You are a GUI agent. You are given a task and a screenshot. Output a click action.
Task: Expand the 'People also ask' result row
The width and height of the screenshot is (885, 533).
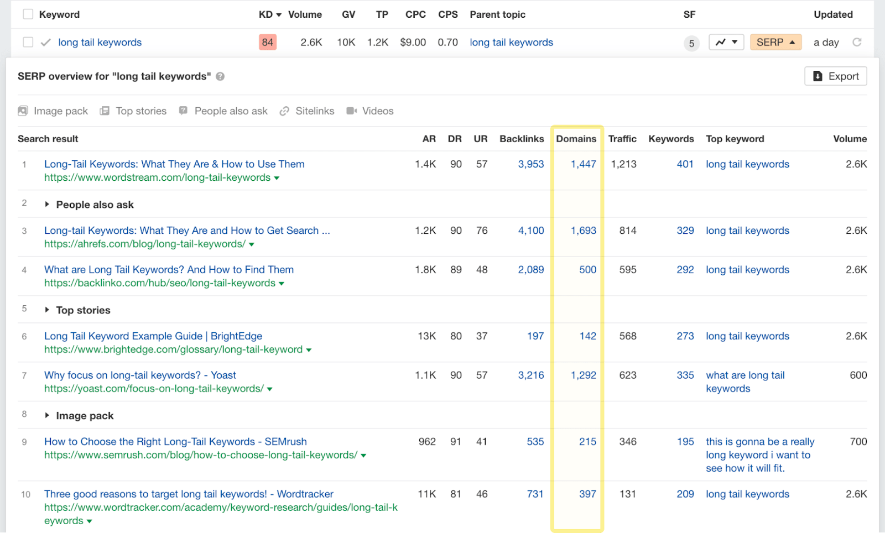click(x=47, y=205)
